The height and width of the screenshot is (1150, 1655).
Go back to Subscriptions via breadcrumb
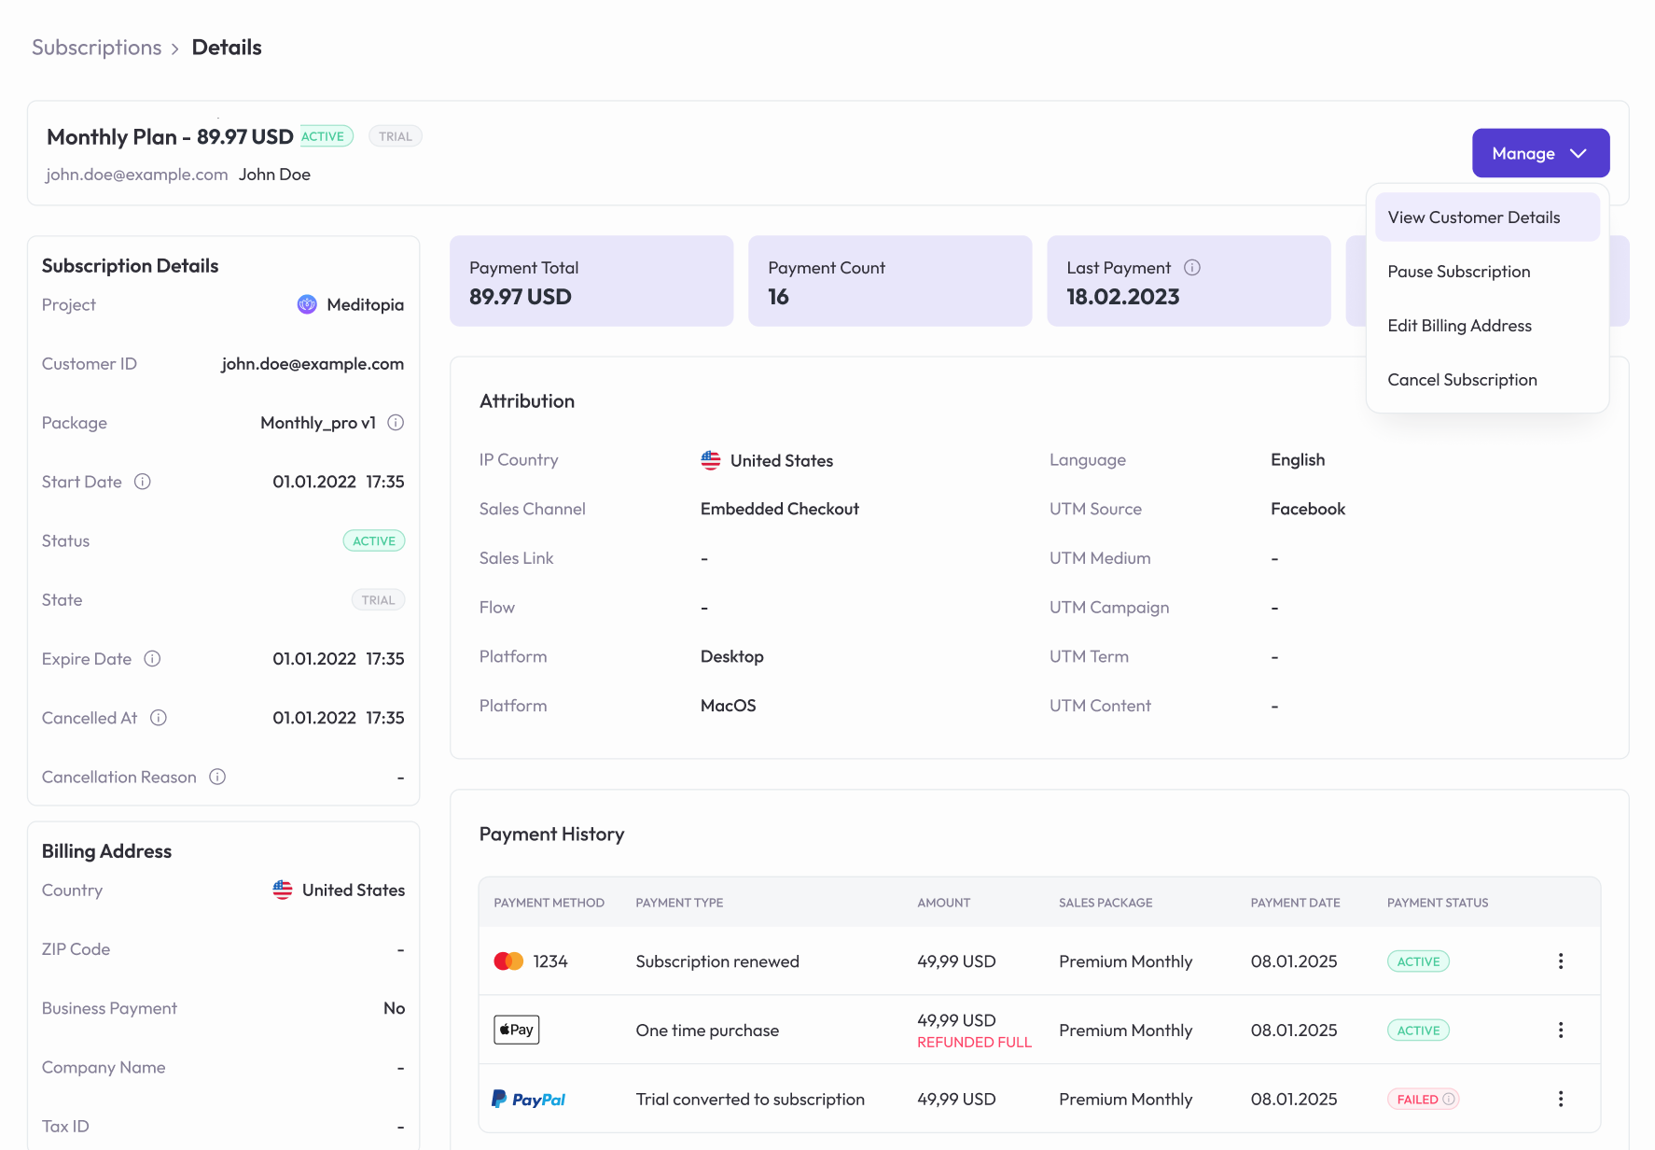96,48
